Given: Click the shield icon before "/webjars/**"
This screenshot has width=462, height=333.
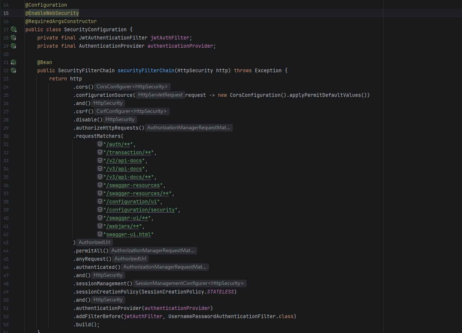Looking at the screenshot, I should coord(100,226).
